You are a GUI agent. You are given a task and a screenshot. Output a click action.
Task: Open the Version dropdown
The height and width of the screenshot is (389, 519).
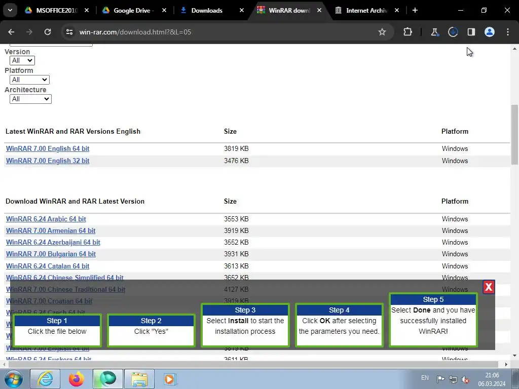pos(22,61)
